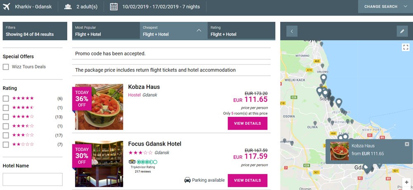The height and width of the screenshot is (190, 413).
Task: Tick the two-star rating filter checkbox
Action: coord(6,144)
